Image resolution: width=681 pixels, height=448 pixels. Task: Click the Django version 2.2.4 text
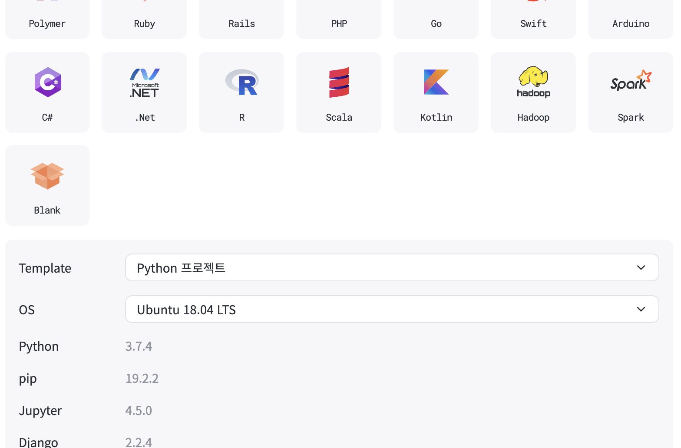pyautogui.click(x=139, y=442)
